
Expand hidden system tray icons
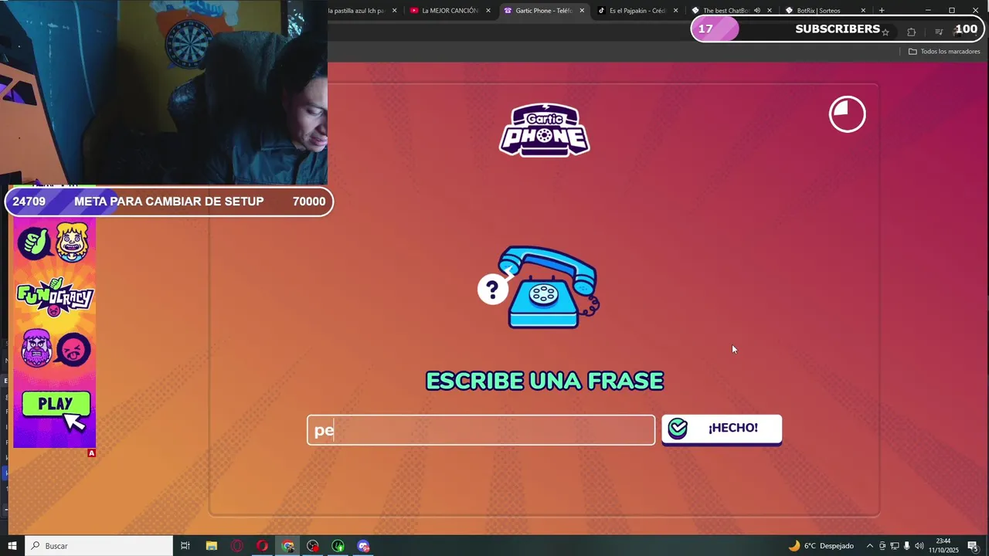870,546
